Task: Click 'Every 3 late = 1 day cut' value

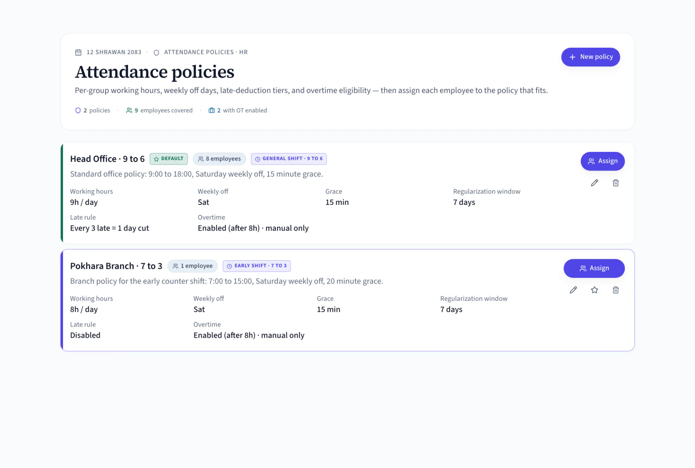Action: coord(109,228)
